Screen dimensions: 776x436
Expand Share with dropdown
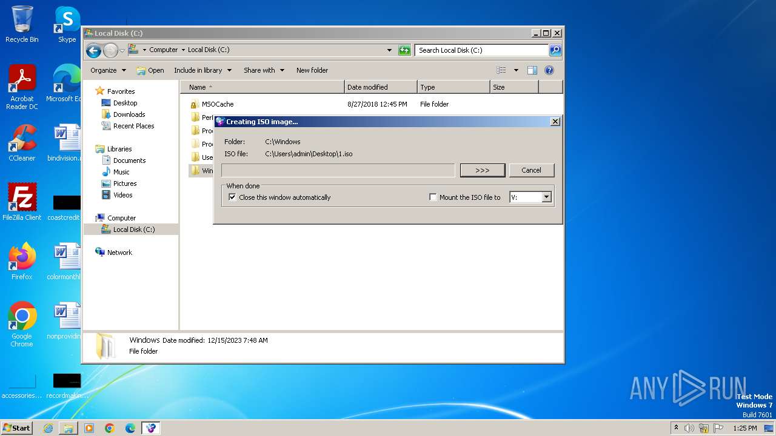point(264,70)
